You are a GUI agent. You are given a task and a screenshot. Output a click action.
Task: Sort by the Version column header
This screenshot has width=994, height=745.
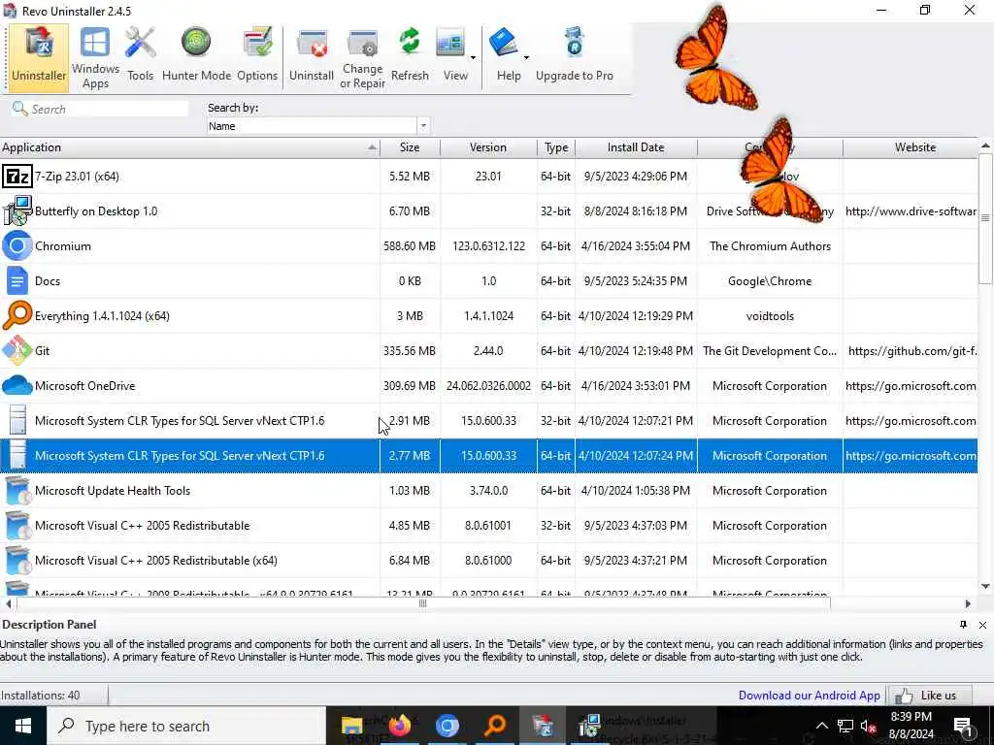[x=488, y=147]
